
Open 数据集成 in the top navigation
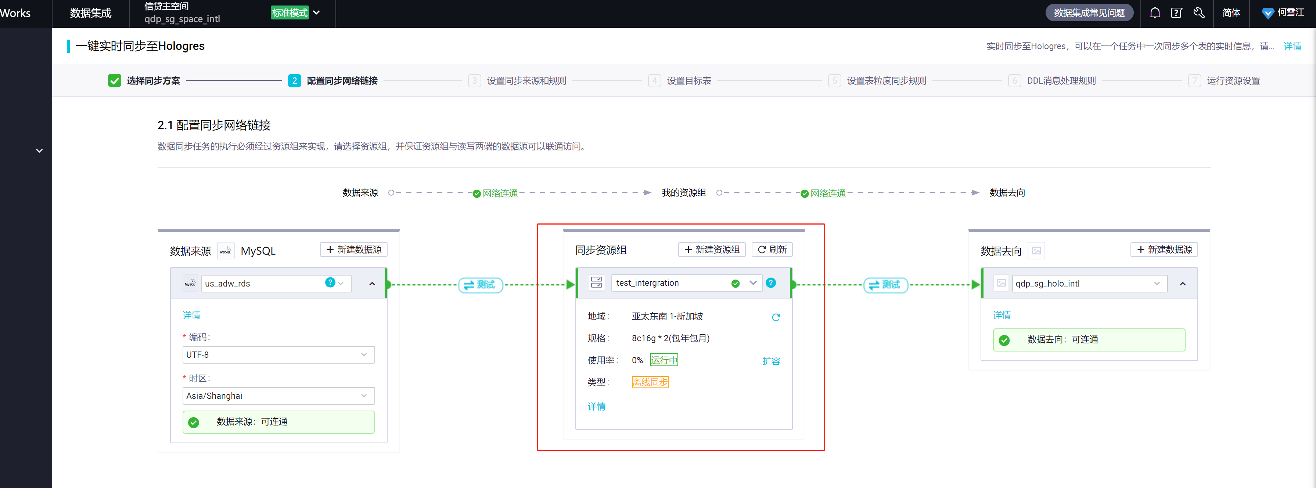coord(90,13)
